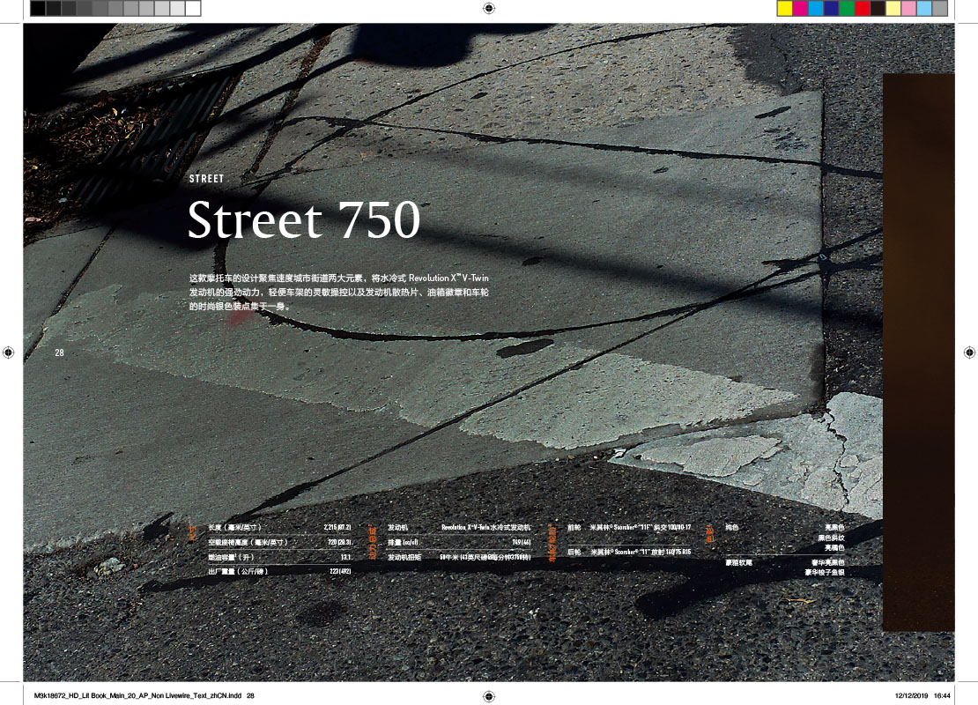Click the "黑色斜纹" color option
This screenshot has width=978, height=705.
(831, 538)
